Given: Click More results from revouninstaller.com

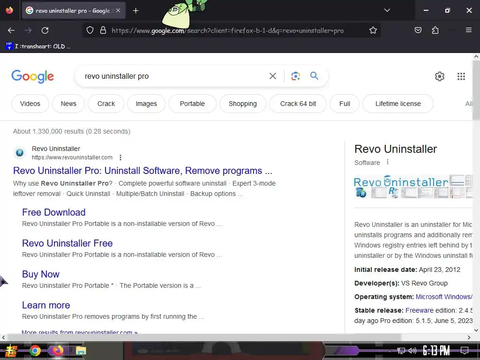Looking at the screenshot, I should click(x=80, y=331).
